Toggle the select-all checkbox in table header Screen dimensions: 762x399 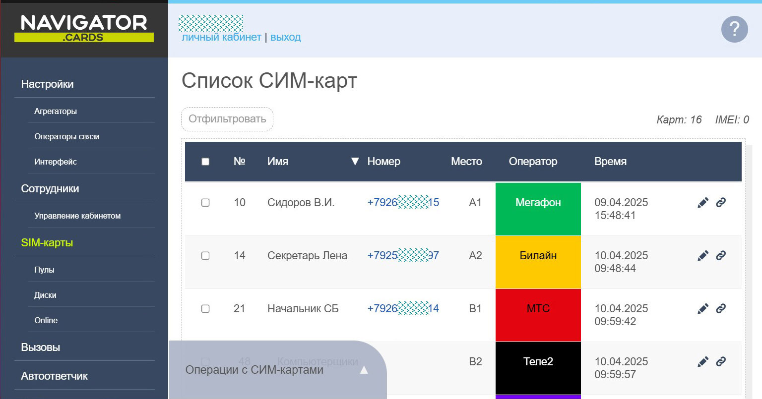pyautogui.click(x=205, y=162)
